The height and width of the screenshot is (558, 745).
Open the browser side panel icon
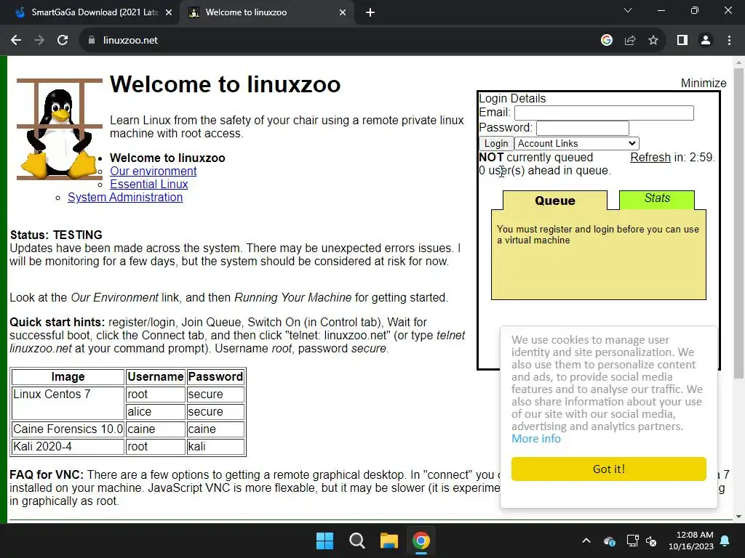click(x=682, y=41)
